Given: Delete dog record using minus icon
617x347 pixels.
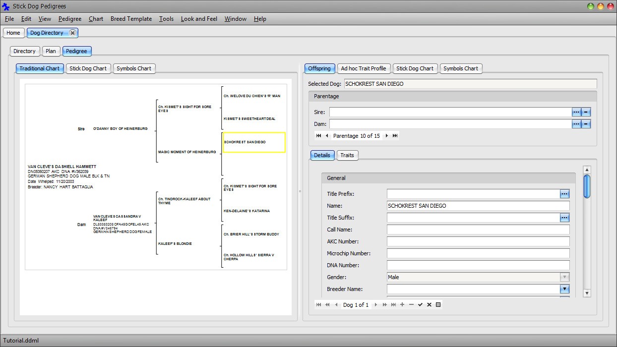Looking at the screenshot, I should (411, 305).
